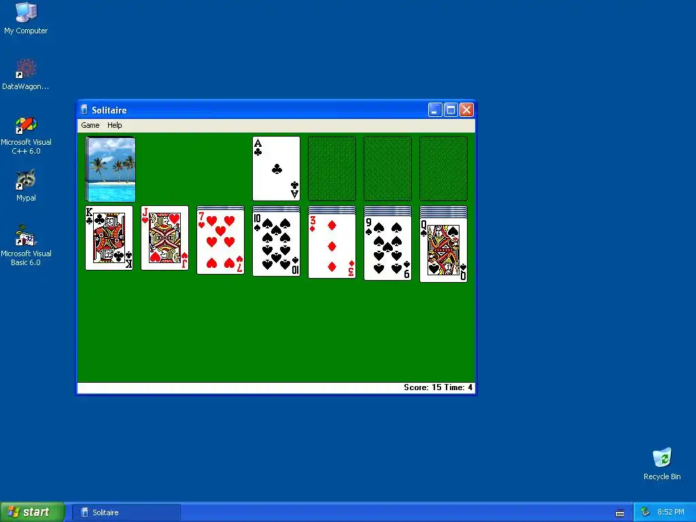Pick the Seven of Hearts card
This screenshot has height=522, width=696.
pos(221,241)
